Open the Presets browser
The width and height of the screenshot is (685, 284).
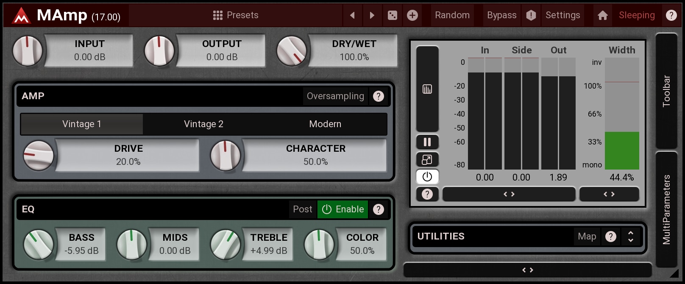(236, 16)
